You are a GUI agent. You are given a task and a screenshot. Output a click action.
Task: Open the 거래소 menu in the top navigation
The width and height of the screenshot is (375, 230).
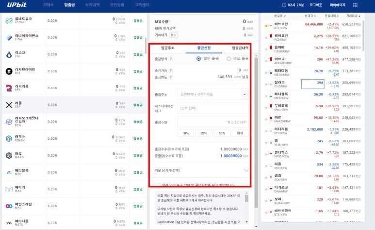coord(49,5)
